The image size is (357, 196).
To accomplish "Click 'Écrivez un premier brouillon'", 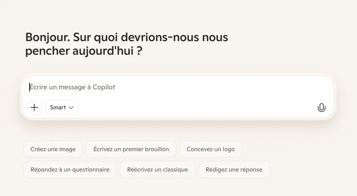I will (x=131, y=149).
